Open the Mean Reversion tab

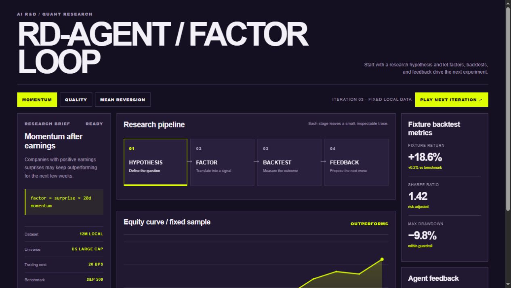click(x=122, y=100)
